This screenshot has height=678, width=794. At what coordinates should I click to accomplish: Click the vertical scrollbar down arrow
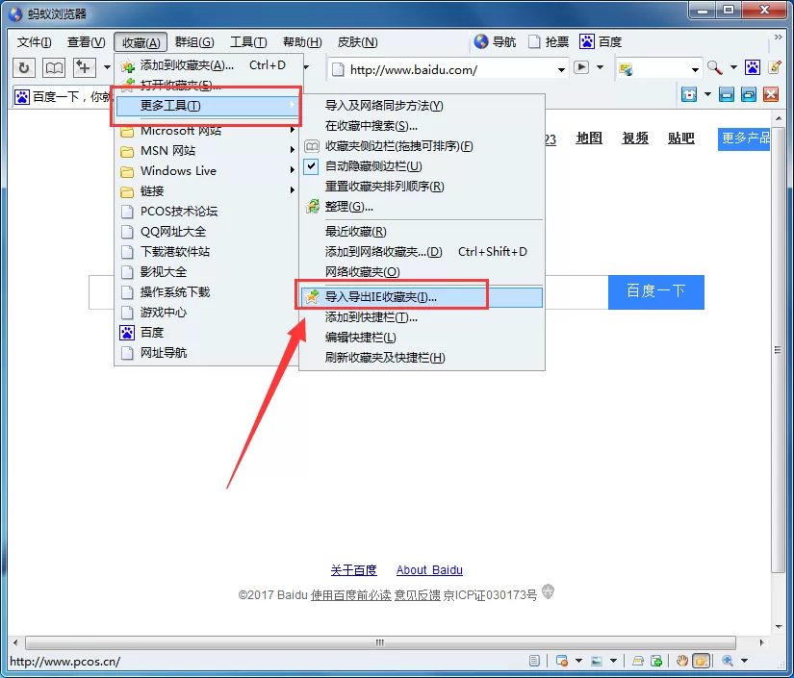point(779,627)
